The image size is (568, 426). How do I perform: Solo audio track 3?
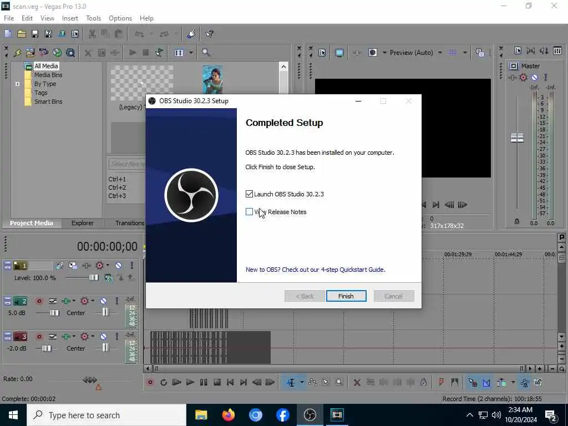pos(116,337)
